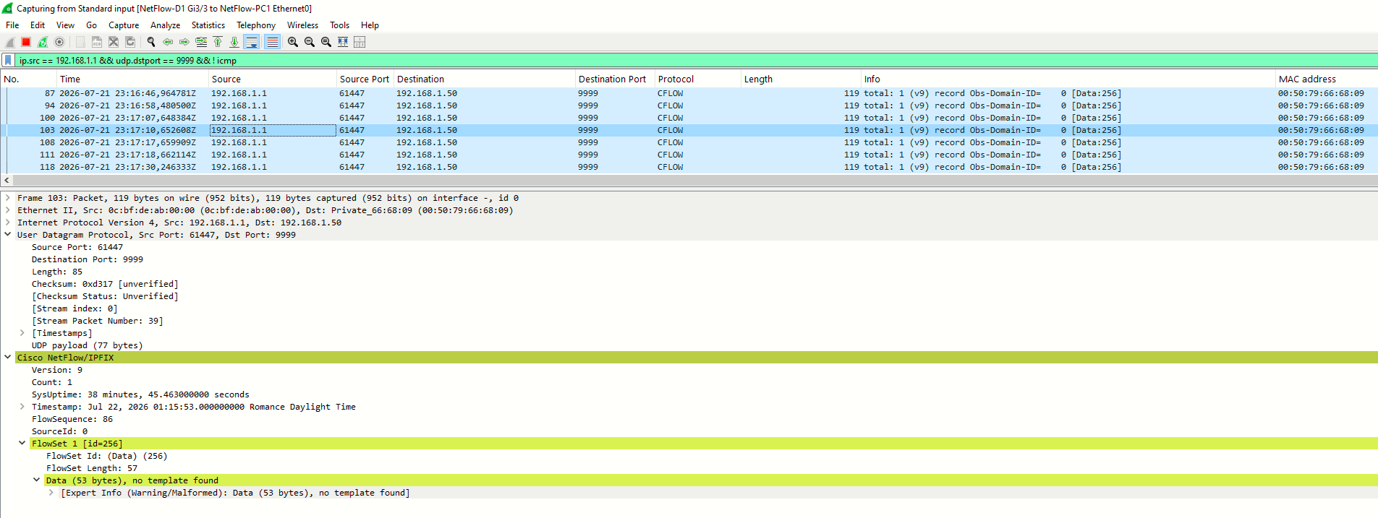Click the open capture file icon
This screenshot has width=1378, height=518.
pyautogui.click(x=80, y=42)
